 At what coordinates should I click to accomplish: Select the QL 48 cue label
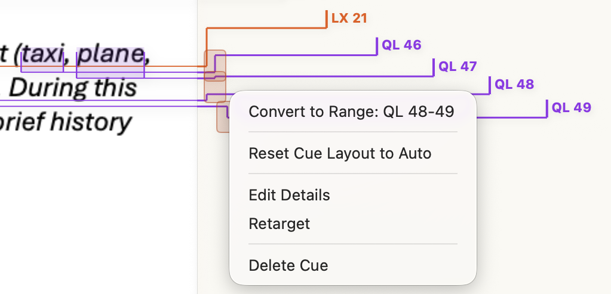pyautogui.click(x=514, y=85)
